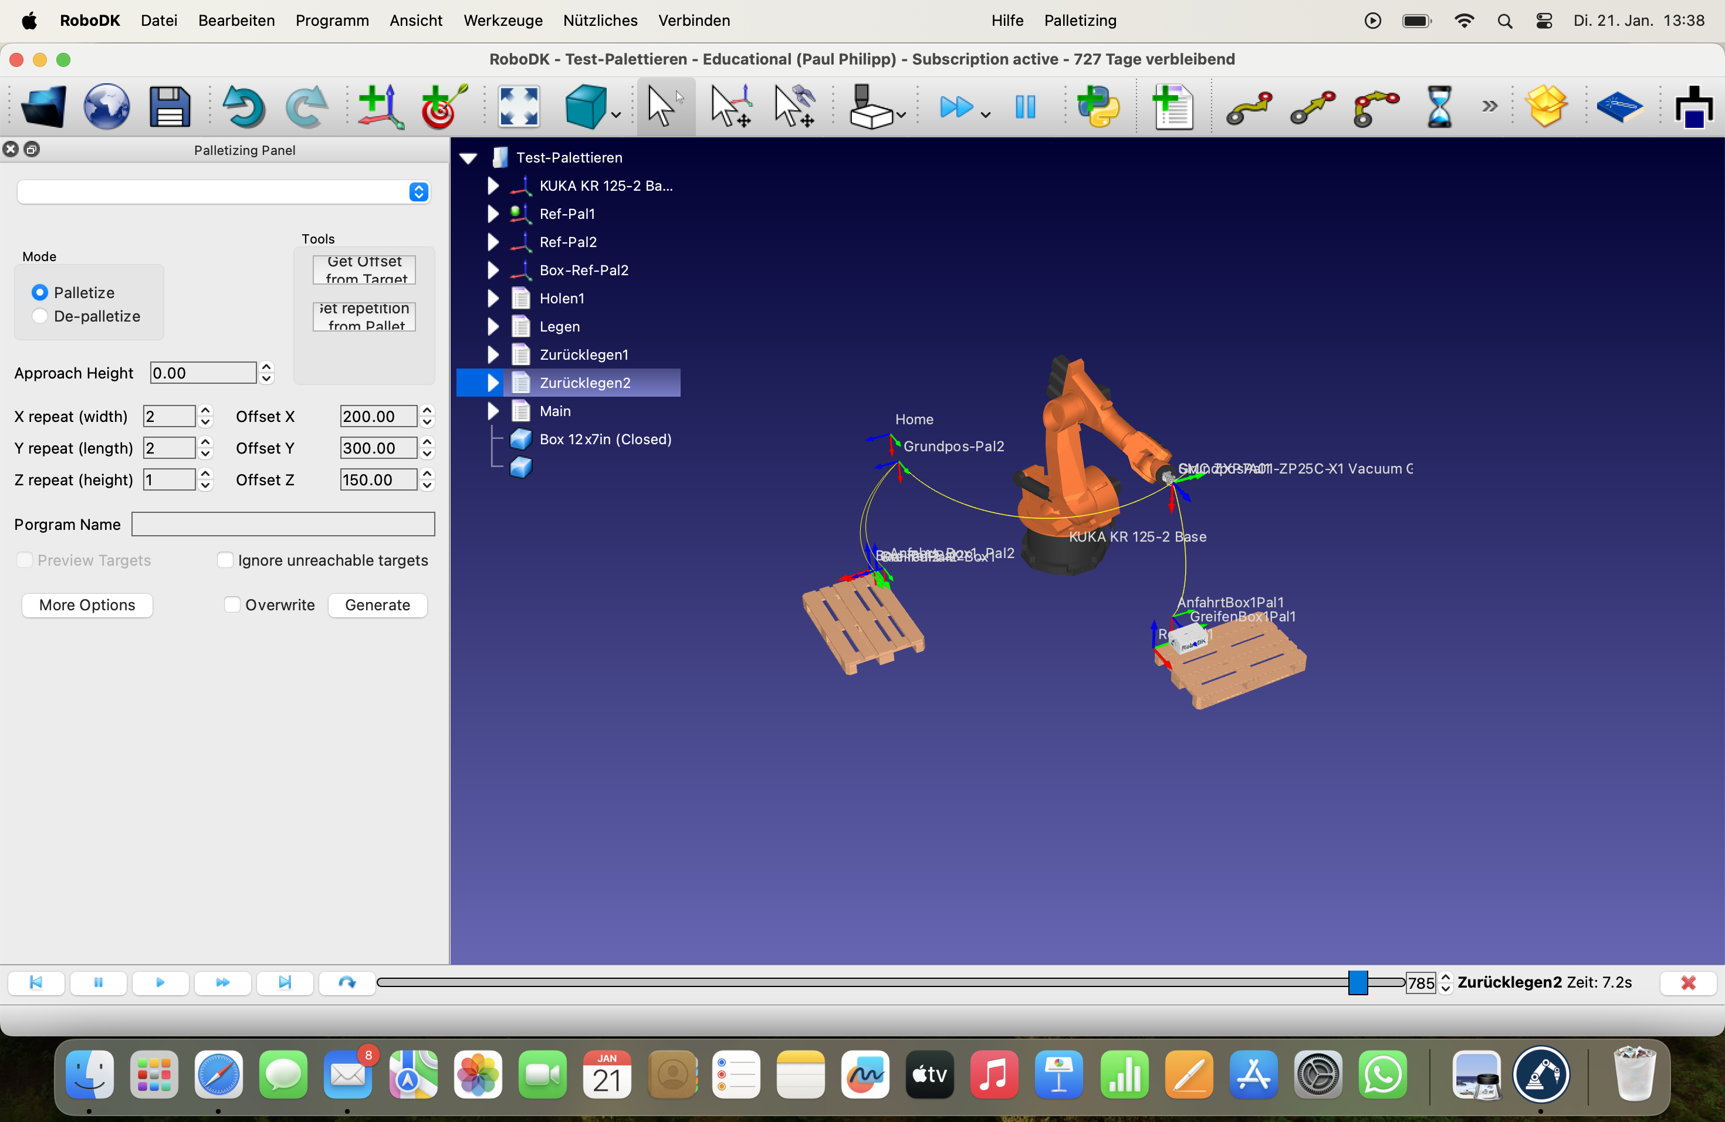1725x1122 pixels.
Task: Click the Save station floppy disk icon
Action: click(169, 107)
